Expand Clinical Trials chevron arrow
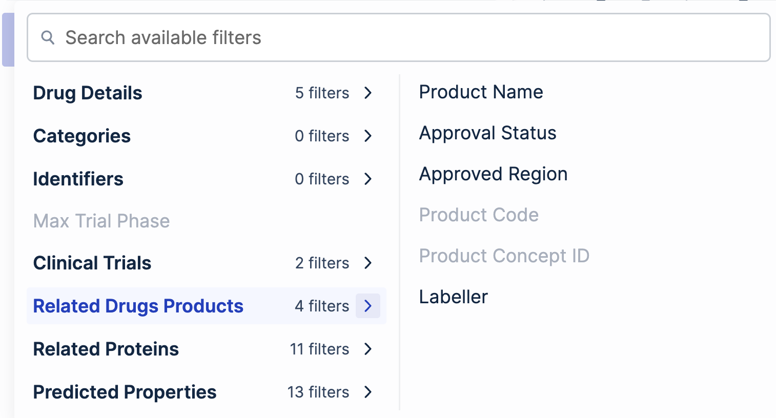The width and height of the screenshot is (776, 418). point(368,263)
